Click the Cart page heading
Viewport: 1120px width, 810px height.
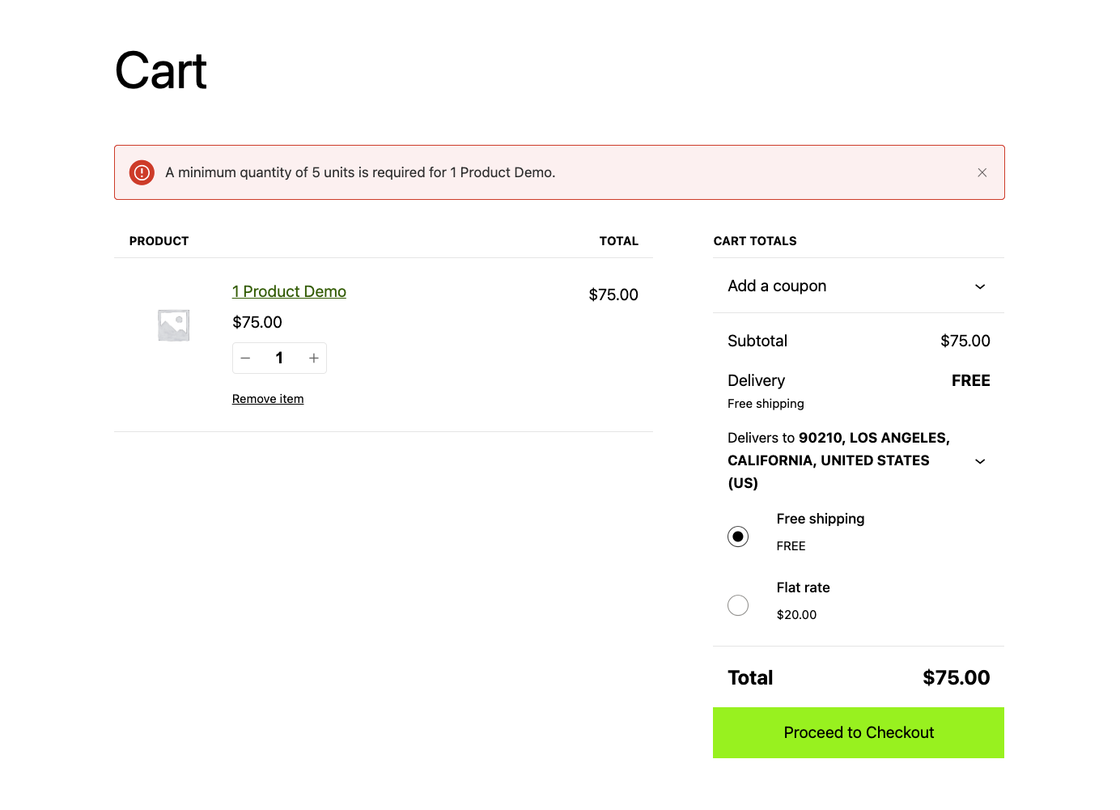[x=161, y=71]
